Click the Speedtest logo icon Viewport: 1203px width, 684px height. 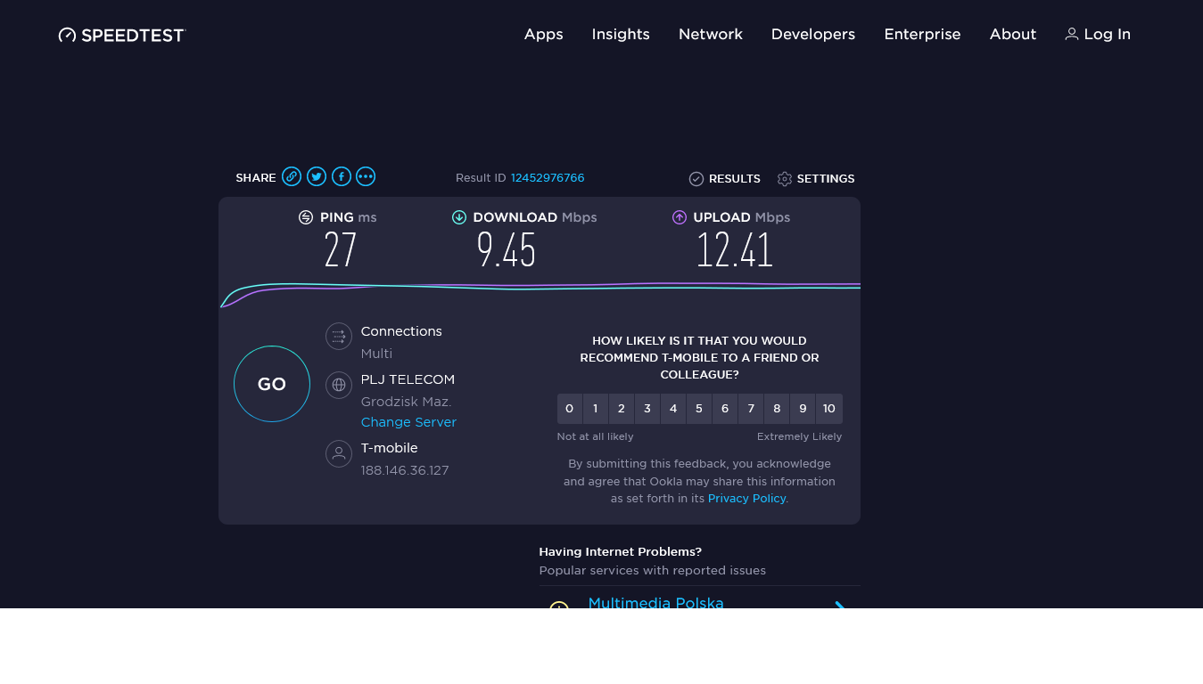point(66,35)
